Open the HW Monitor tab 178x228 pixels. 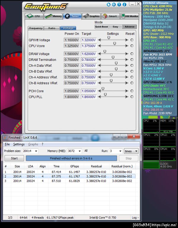130,16
